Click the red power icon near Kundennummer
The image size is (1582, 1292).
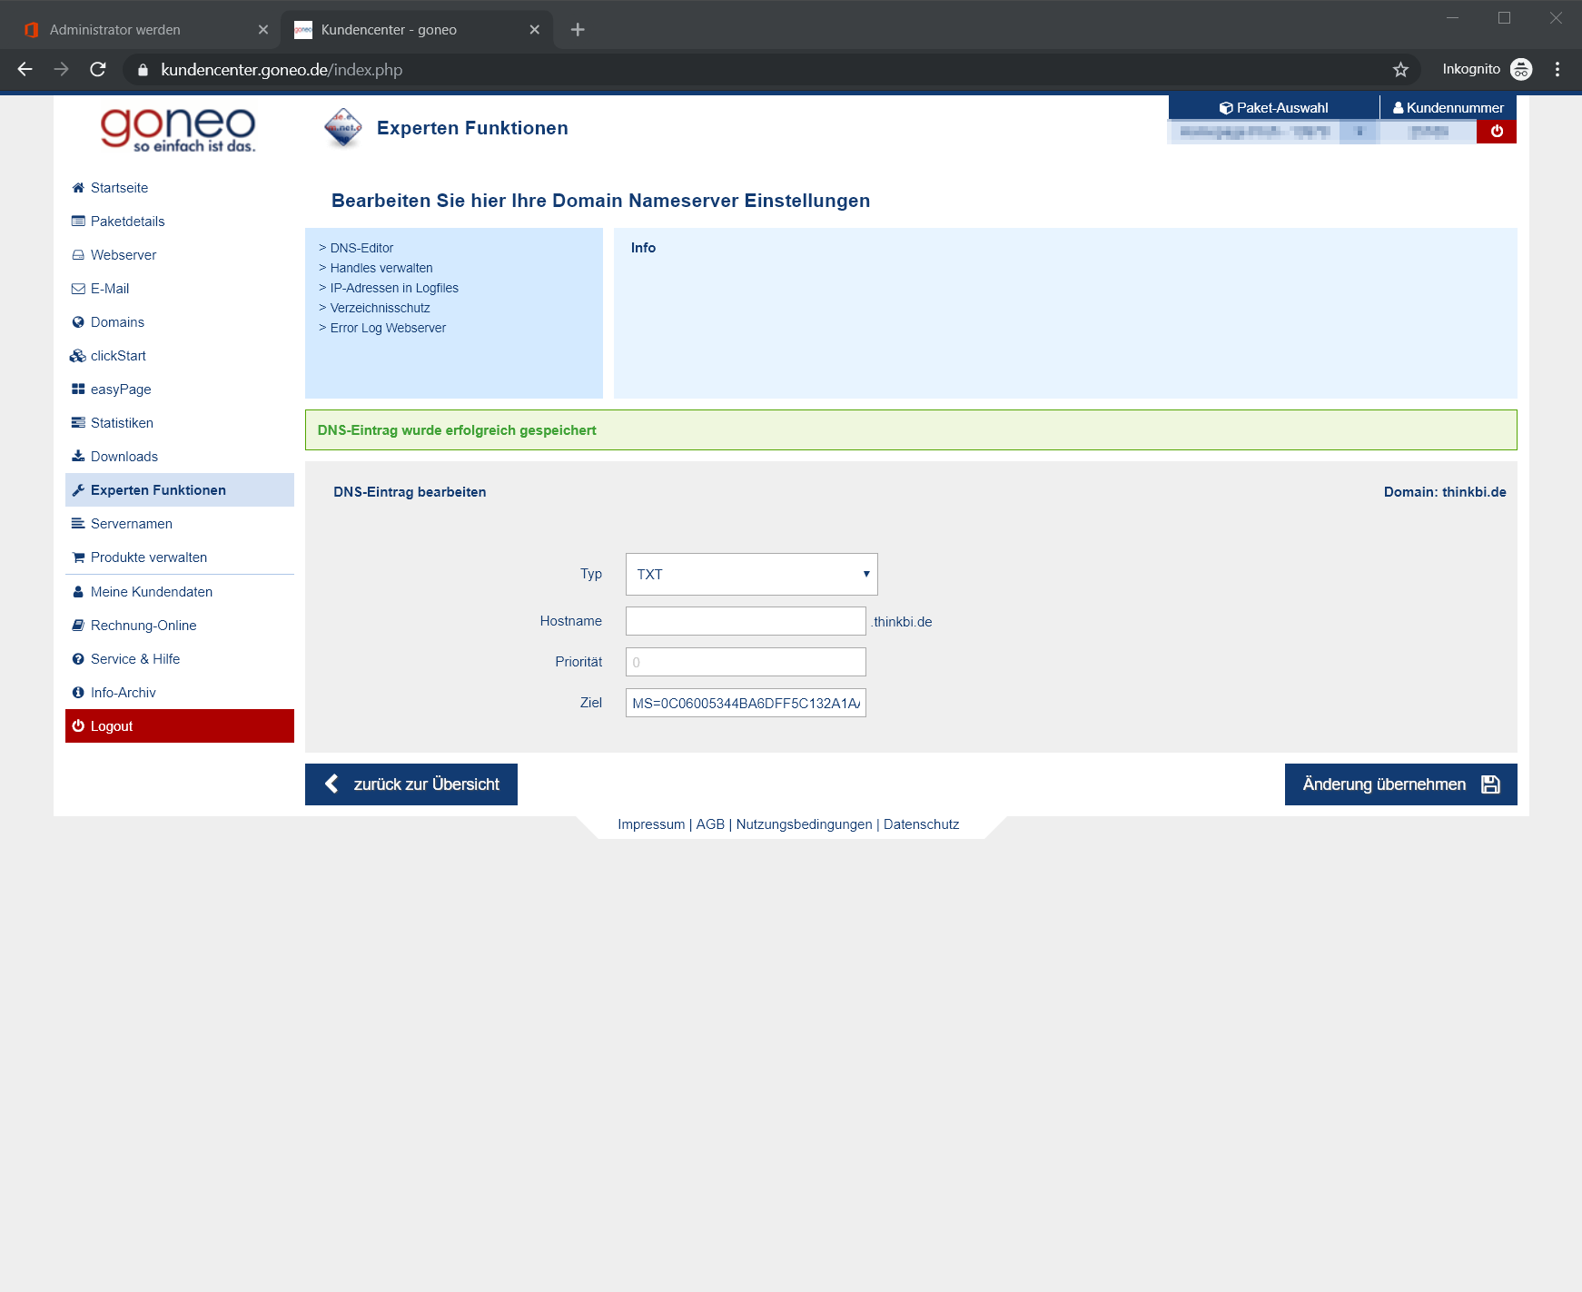[1497, 132]
